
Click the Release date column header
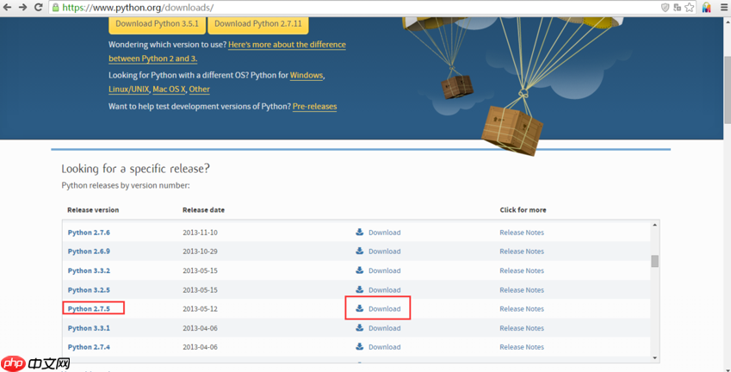point(203,210)
